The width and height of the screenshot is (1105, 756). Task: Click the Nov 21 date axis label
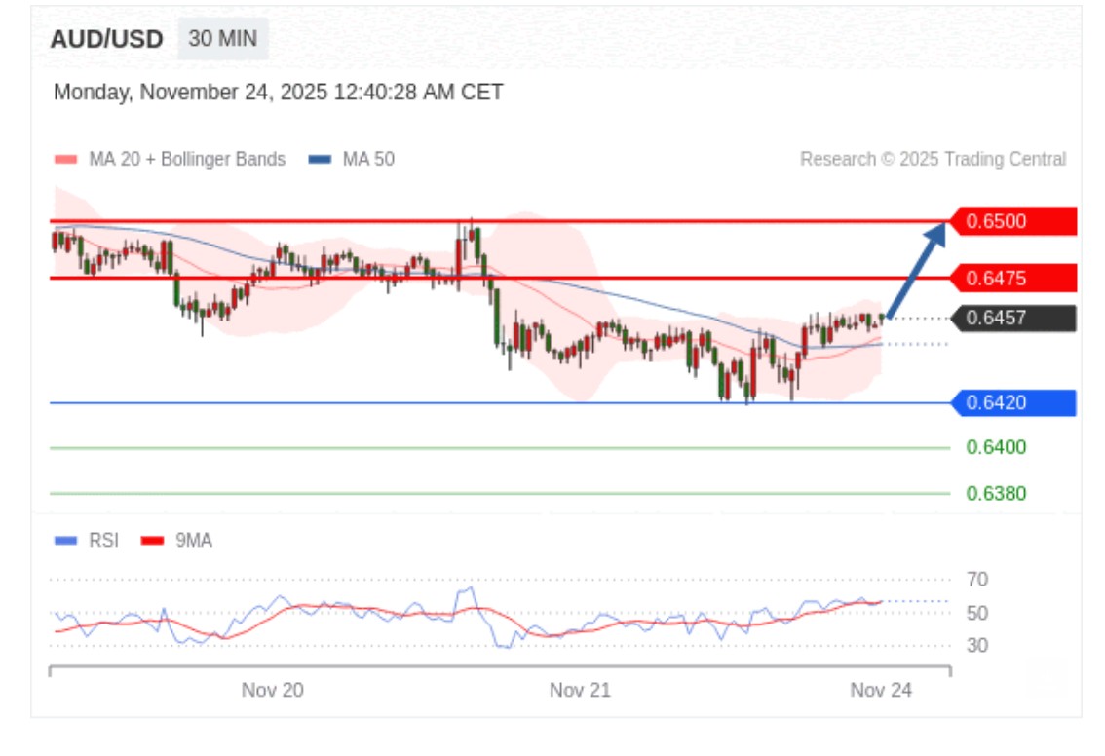580,690
